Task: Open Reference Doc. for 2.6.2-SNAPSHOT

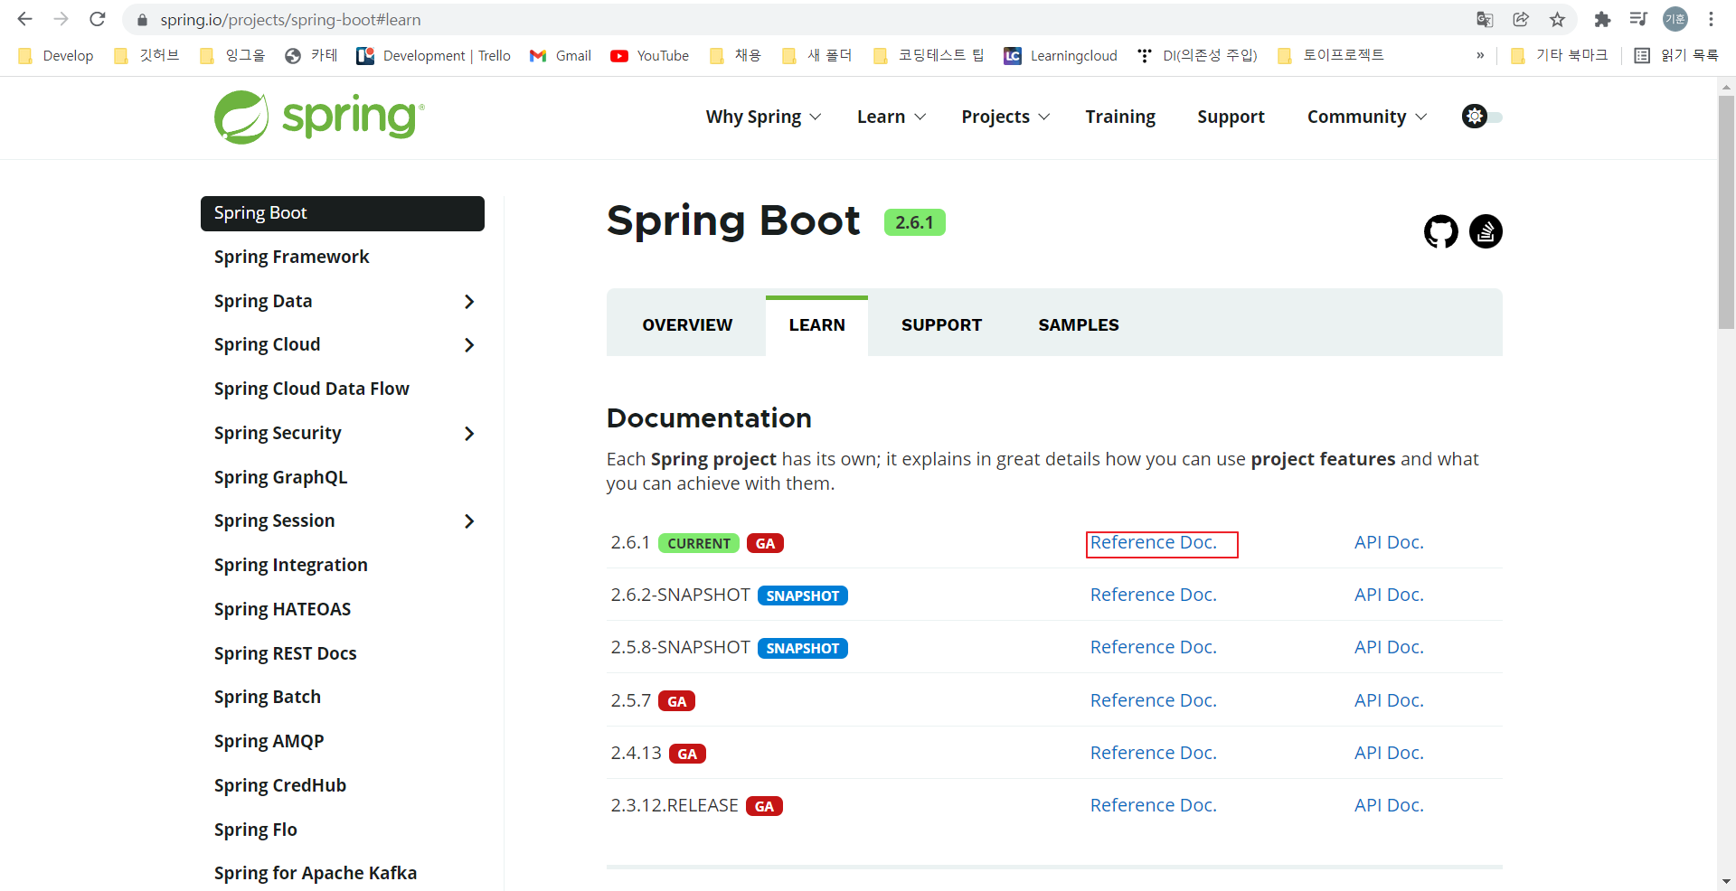Action: (1154, 595)
